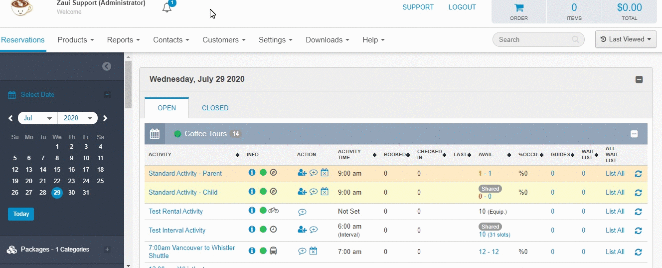The image size is (662, 268).
Task: Open the notifications bell icon
Action: tap(167, 7)
